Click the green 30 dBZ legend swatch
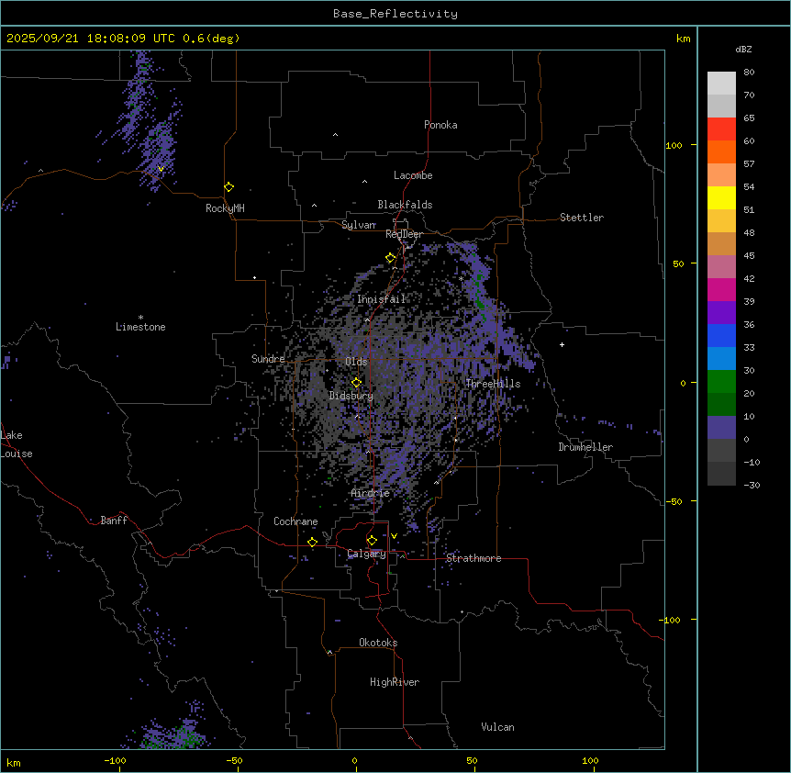Screen dimensions: 791x773 tap(721, 381)
